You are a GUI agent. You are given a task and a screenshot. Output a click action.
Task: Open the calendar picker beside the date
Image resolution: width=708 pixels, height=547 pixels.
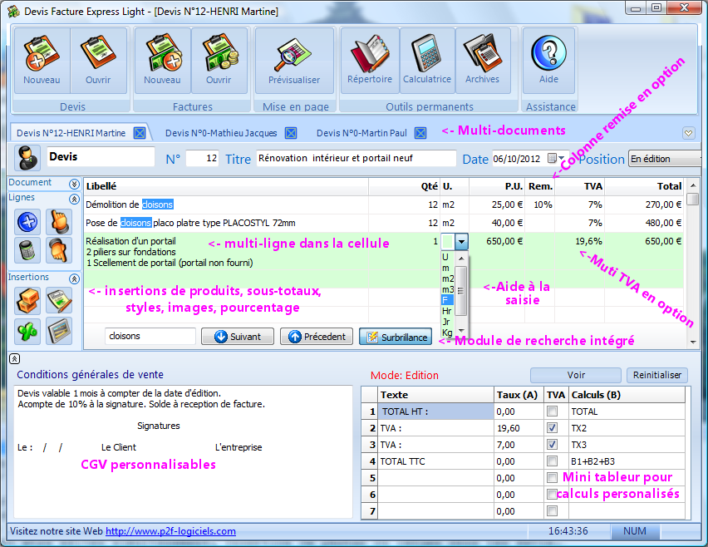[x=555, y=159]
